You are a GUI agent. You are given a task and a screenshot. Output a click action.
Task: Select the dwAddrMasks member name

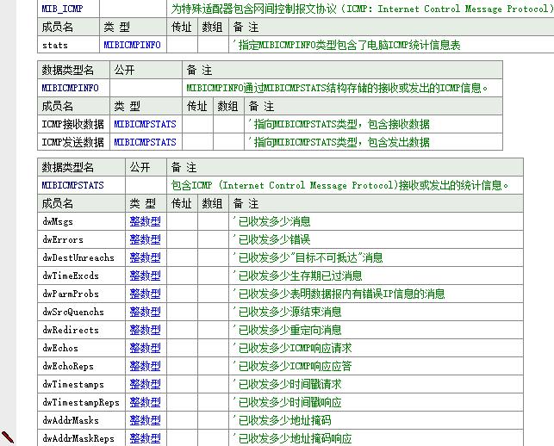coord(71,420)
